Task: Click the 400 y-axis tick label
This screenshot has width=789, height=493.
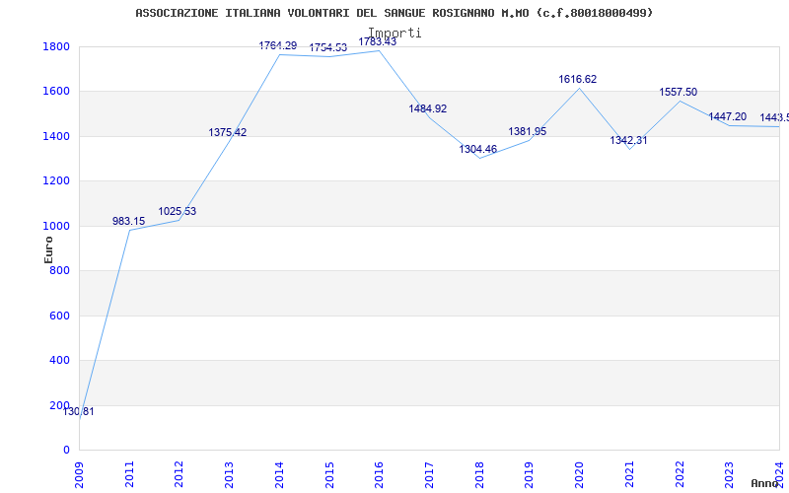Action: pyautogui.click(x=60, y=360)
